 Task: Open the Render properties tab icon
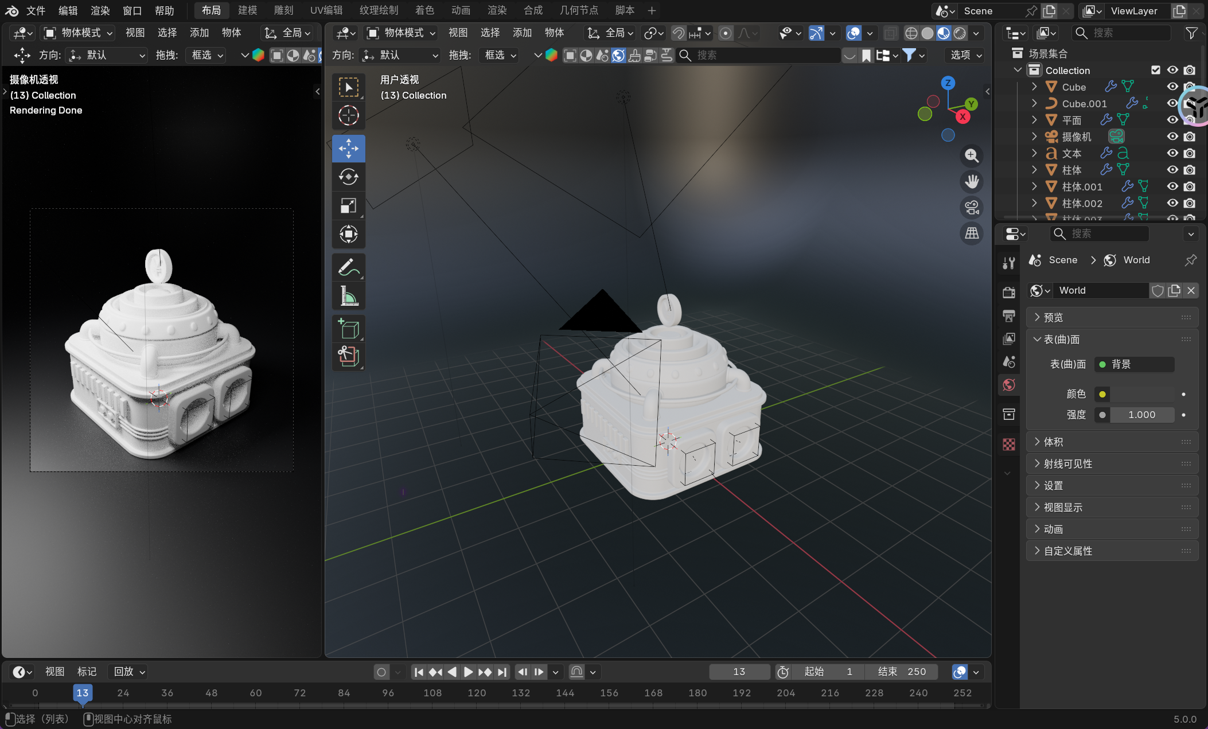pos(1009,292)
